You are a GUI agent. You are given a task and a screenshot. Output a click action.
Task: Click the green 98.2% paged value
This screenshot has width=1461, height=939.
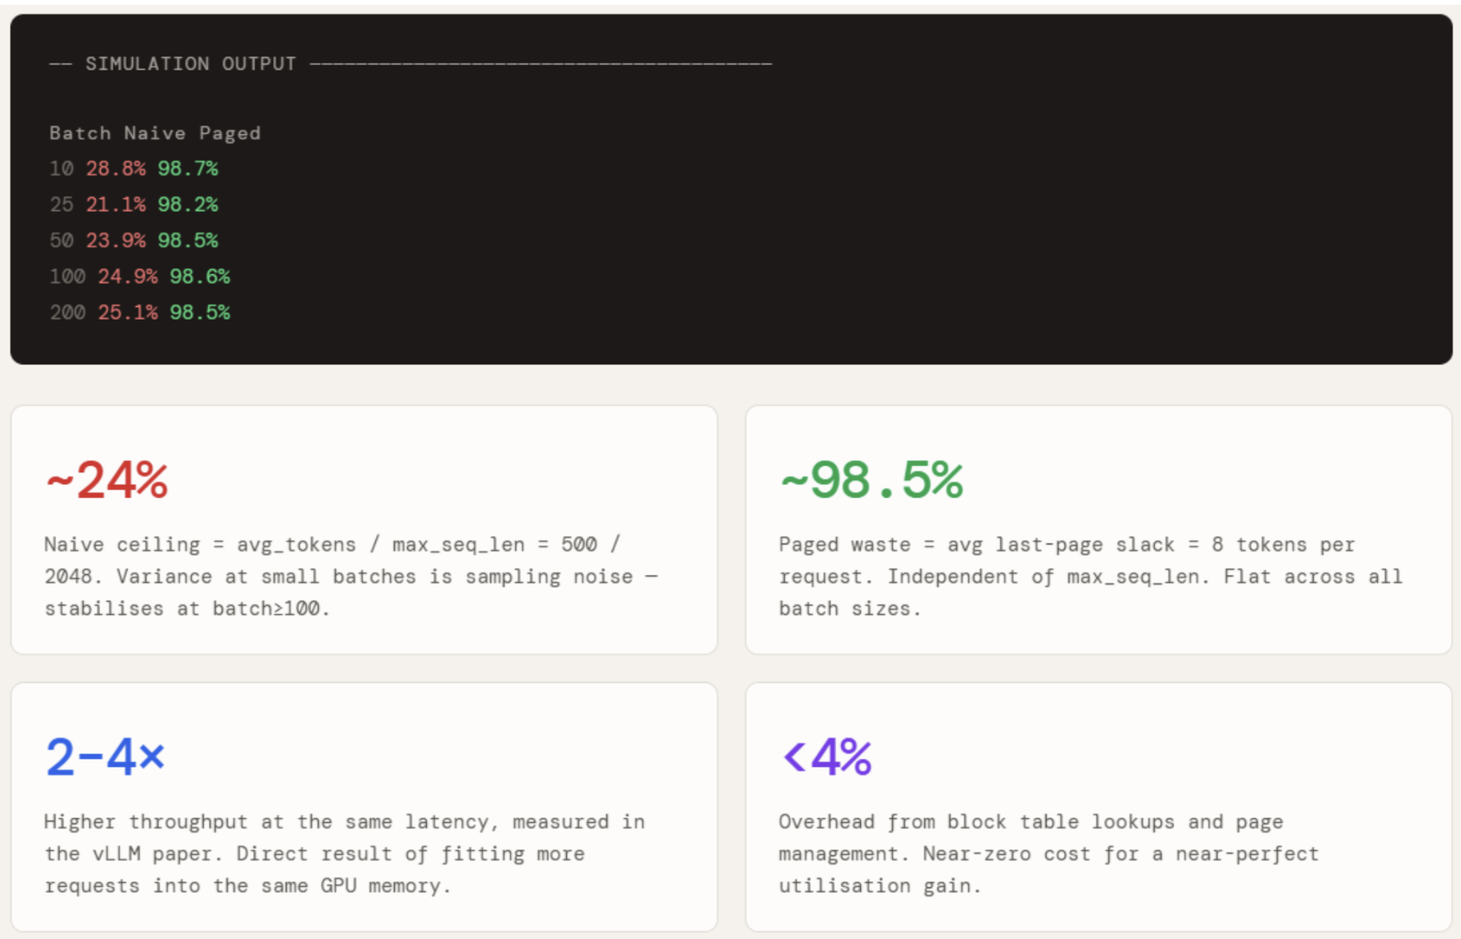[x=188, y=204]
